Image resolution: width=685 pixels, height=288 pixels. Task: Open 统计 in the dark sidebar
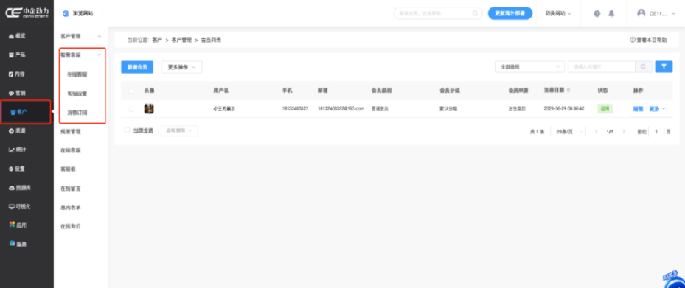(x=18, y=150)
